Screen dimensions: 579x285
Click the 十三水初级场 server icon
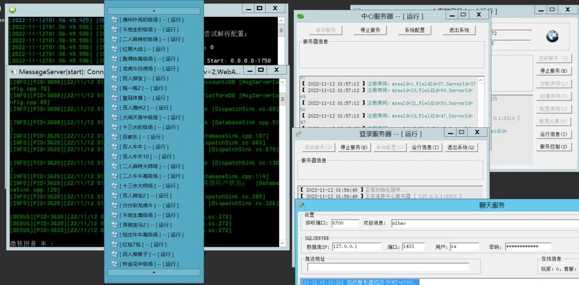click(114, 127)
